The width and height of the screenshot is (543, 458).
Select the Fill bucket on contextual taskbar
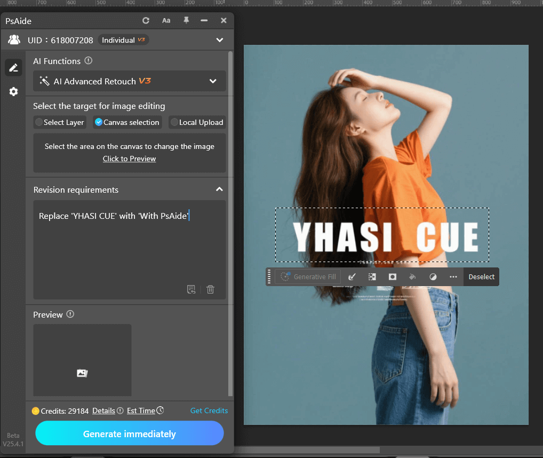pos(412,277)
